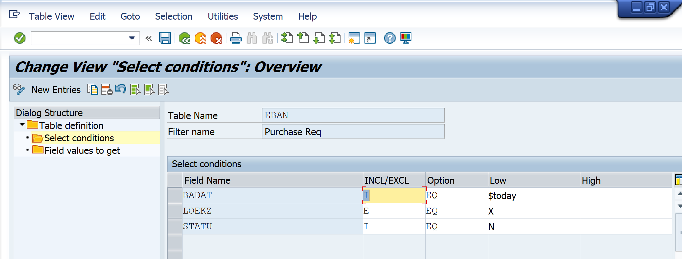Click the New Entries button
Image resolution: width=682 pixels, height=259 pixels.
click(56, 90)
